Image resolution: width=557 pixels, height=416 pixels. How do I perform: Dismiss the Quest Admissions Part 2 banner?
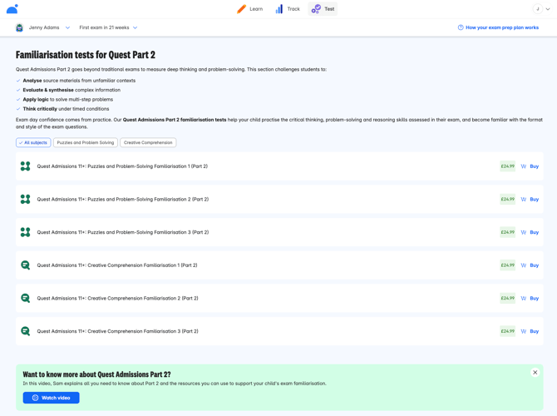click(535, 373)
